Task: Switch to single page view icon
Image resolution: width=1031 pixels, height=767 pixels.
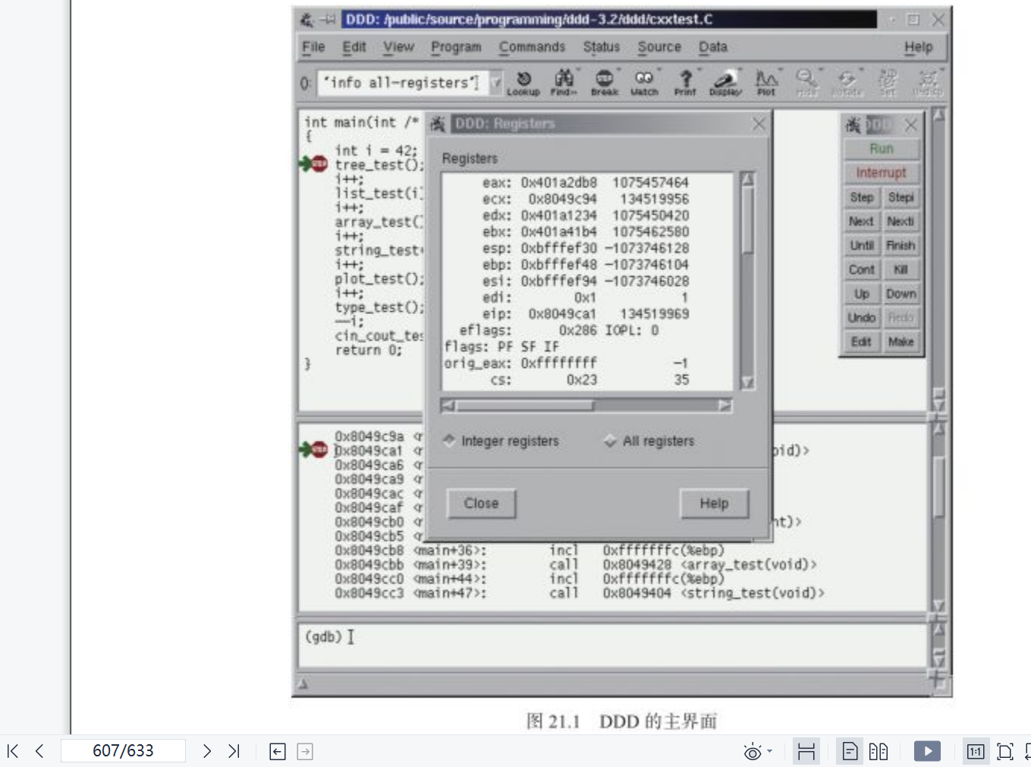Action: pos(850,752)
